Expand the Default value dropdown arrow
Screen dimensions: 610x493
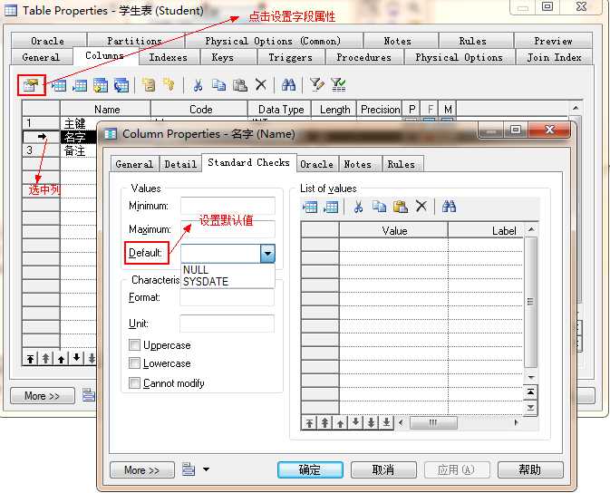point(267,254)
